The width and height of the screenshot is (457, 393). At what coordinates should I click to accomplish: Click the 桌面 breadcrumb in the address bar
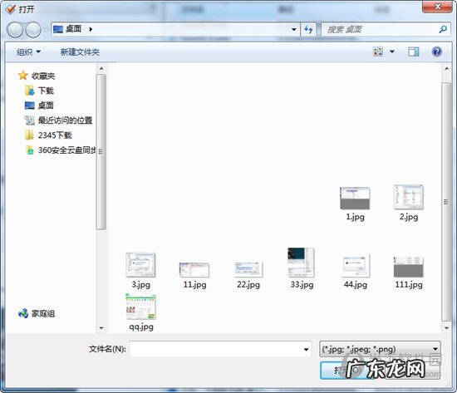tap(73, 29)
